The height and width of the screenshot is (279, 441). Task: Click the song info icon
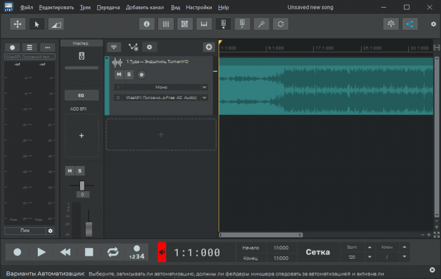[x=147, y=24]
